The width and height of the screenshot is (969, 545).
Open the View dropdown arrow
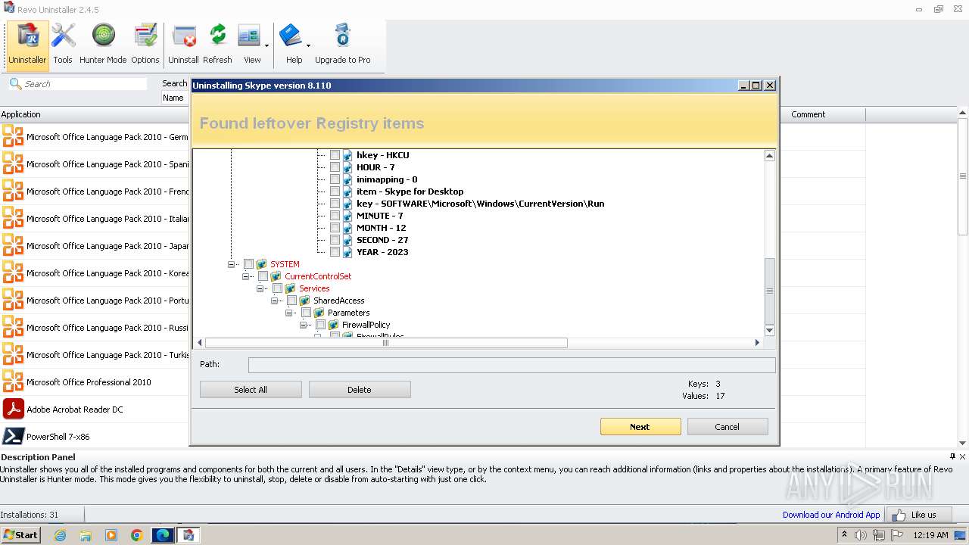[x=266, y=45]
